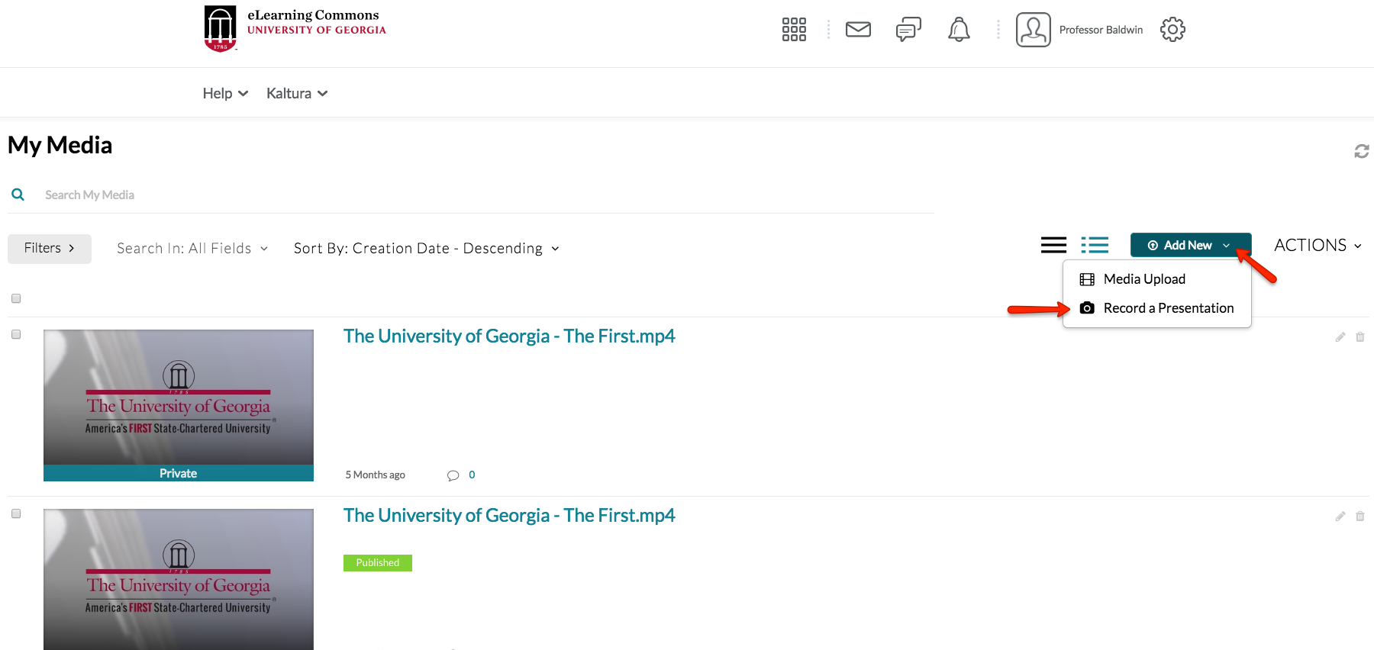
Task: Open the Search In All Fields dropdown
Action: [192, 249]
